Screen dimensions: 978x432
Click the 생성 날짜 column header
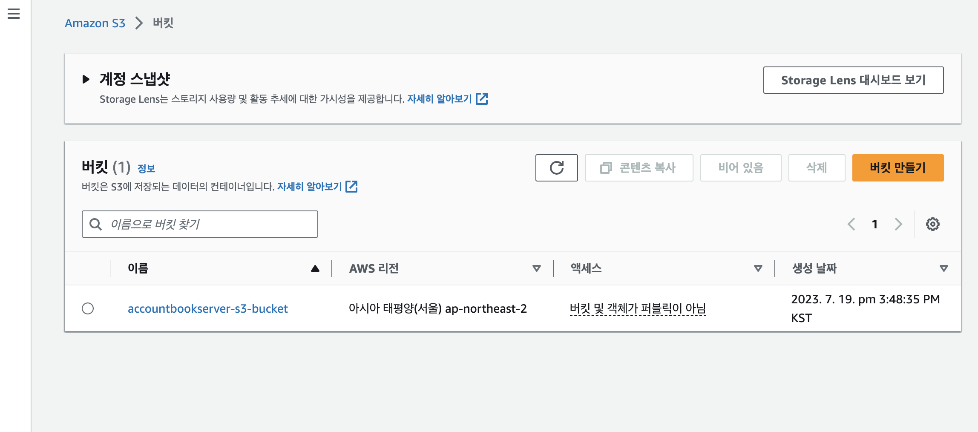(814, 268)
